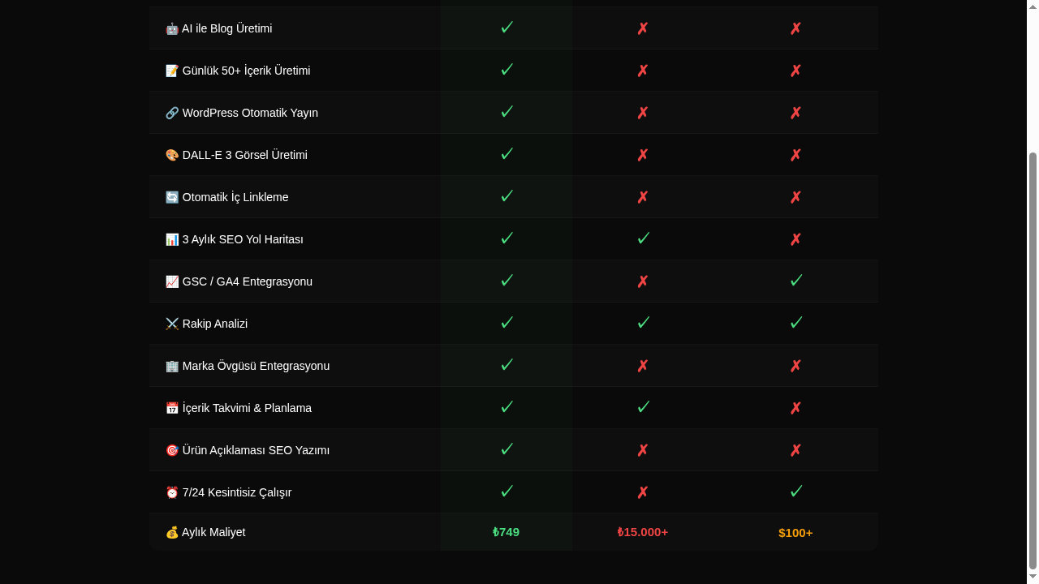Click the trending chart icon for GSC / GA4 Entegrasyonu
This screenshot has height=584, width=1039.
pyautogui.click(x=172, y=281)
